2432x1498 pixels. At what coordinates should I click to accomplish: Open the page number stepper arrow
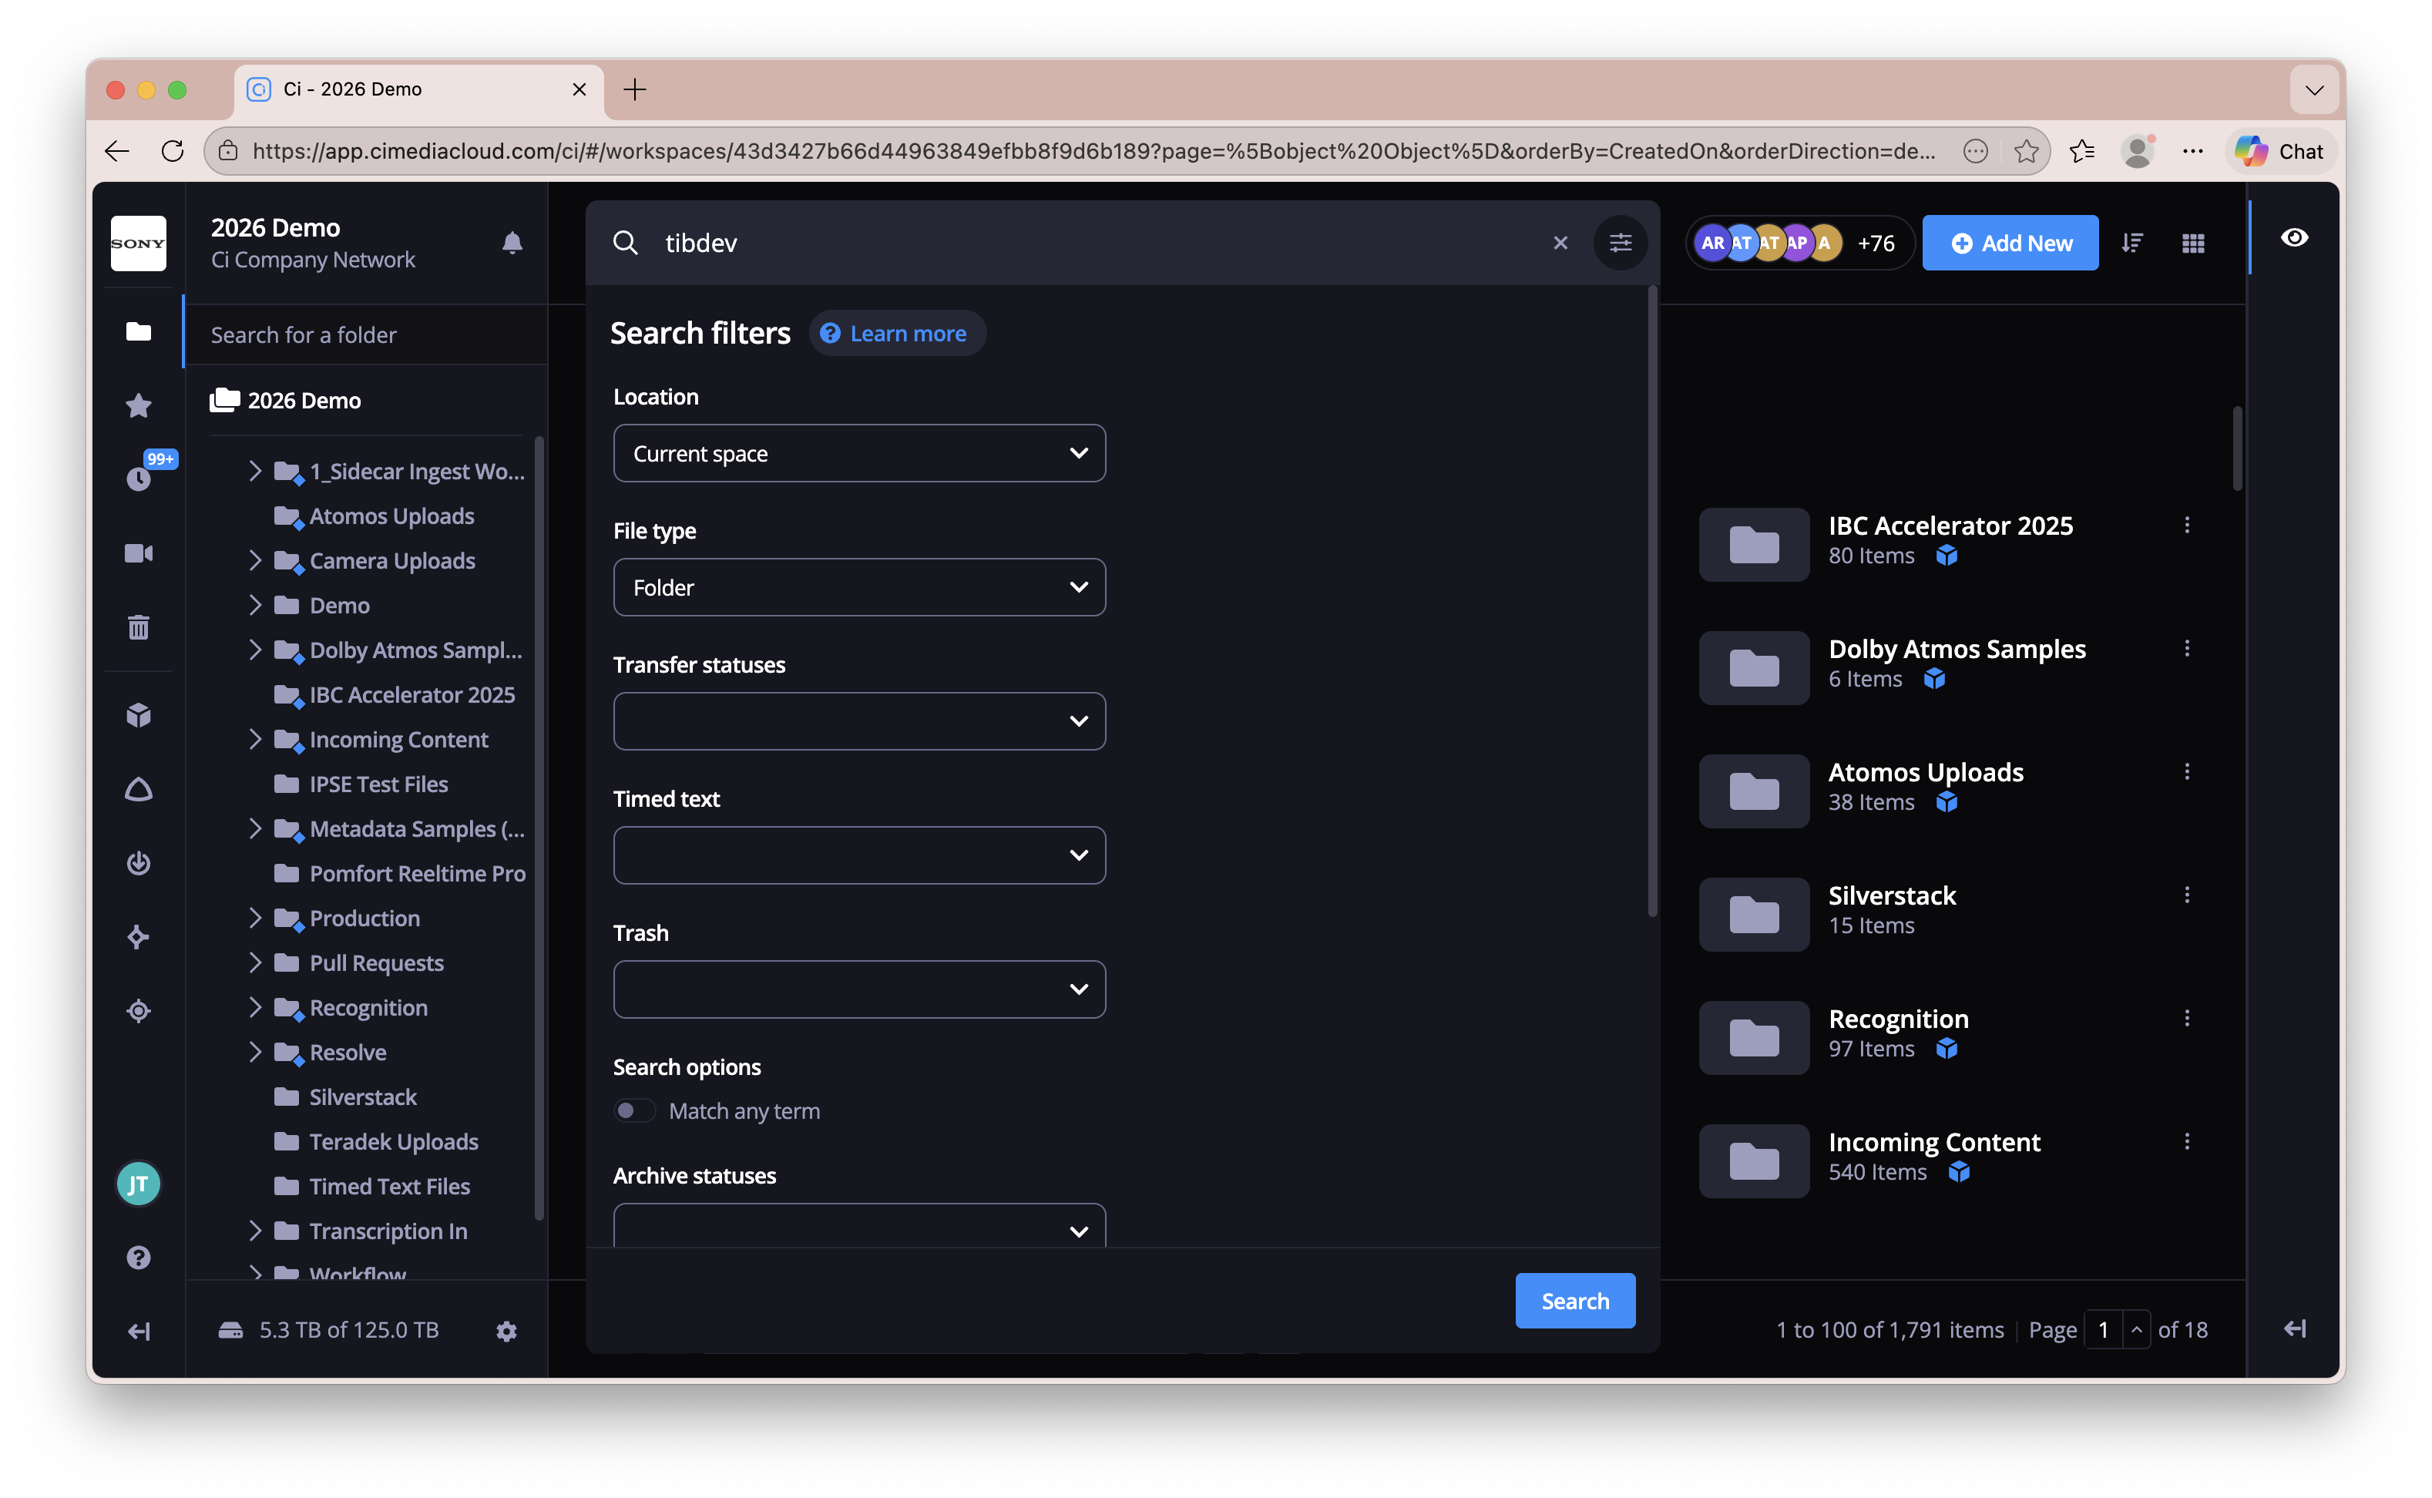2137,1329
